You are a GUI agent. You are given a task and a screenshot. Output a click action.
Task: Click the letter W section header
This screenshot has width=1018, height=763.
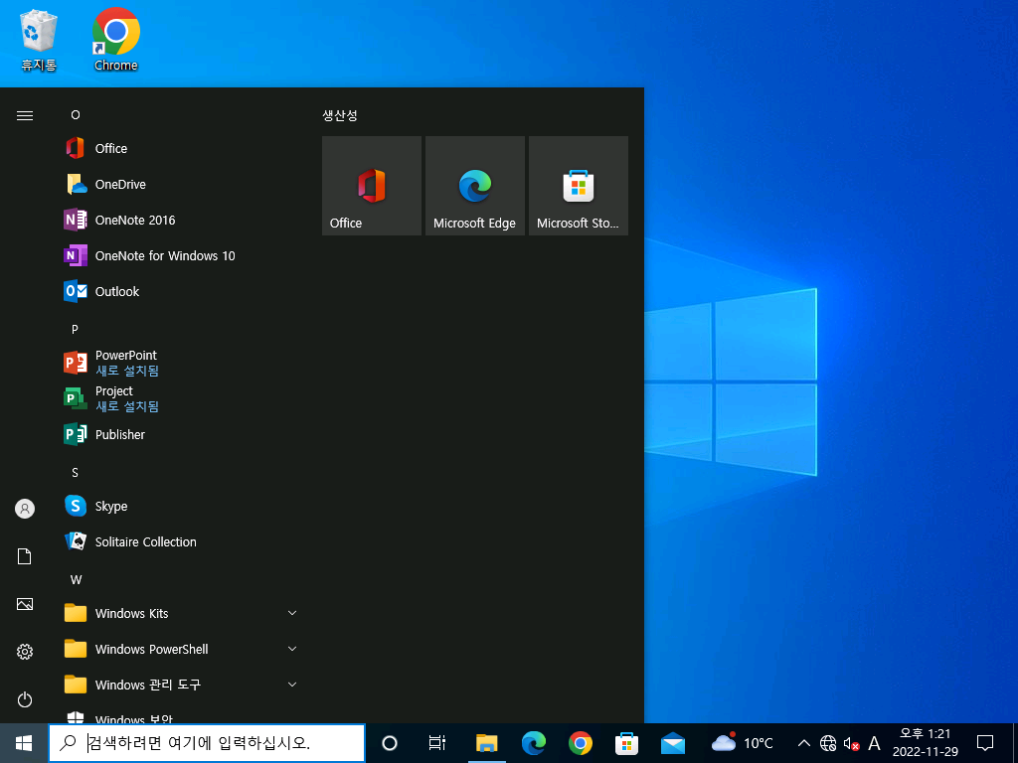(x=76, y=579)
